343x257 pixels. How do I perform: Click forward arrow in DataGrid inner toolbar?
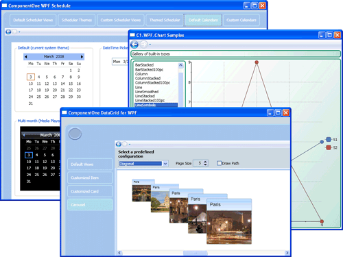point(125,144)
